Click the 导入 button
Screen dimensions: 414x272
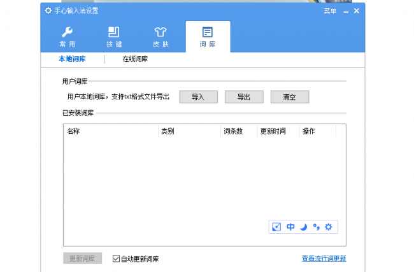[x=199, y=97]
